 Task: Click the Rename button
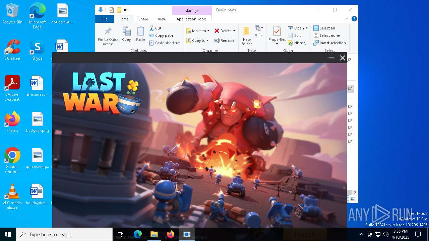coord(224,41)
